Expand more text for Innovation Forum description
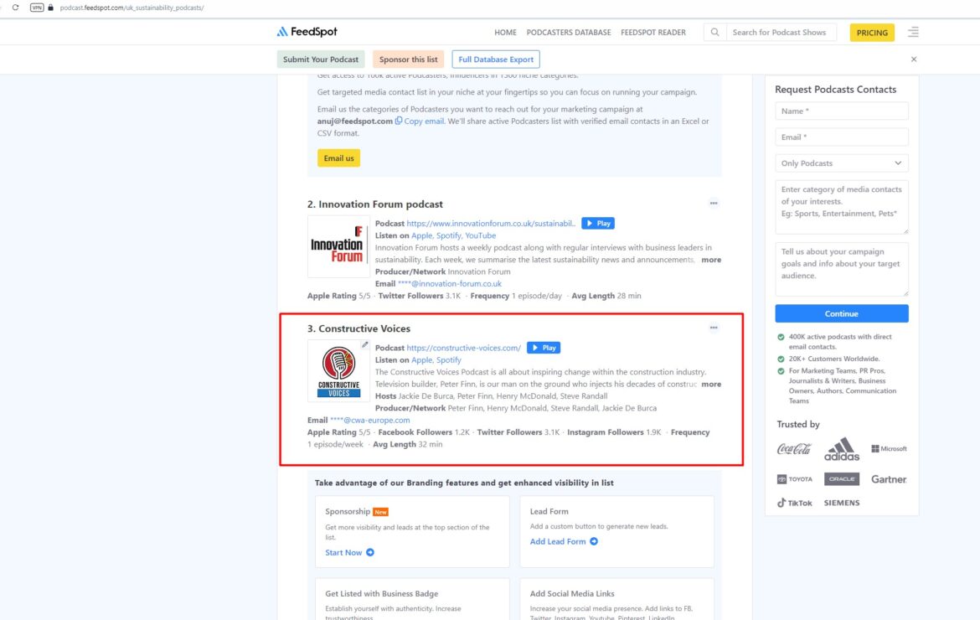980x620 pixels. tap(710, 260)
